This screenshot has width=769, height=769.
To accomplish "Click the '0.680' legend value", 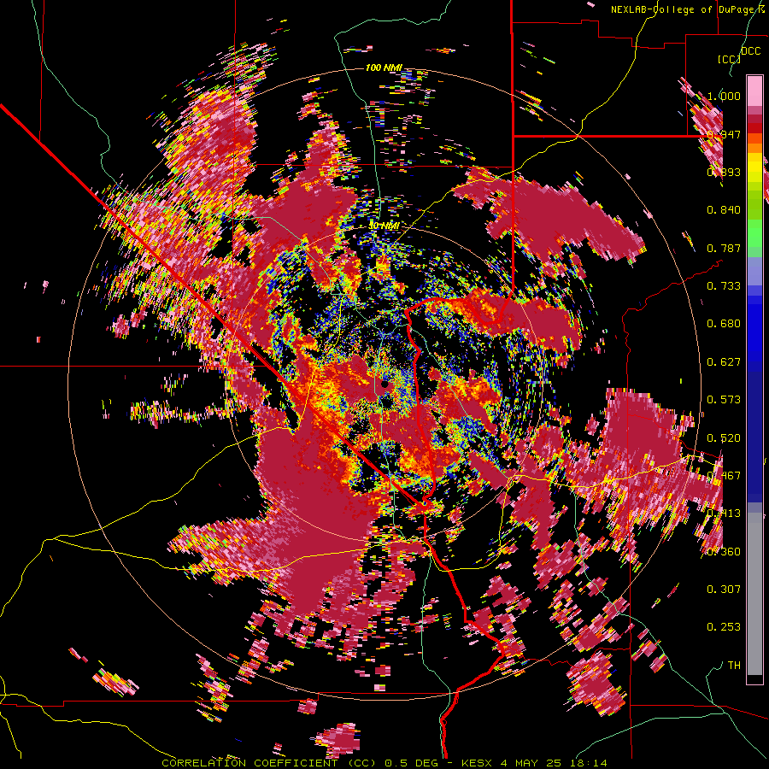I will [724, 324].
